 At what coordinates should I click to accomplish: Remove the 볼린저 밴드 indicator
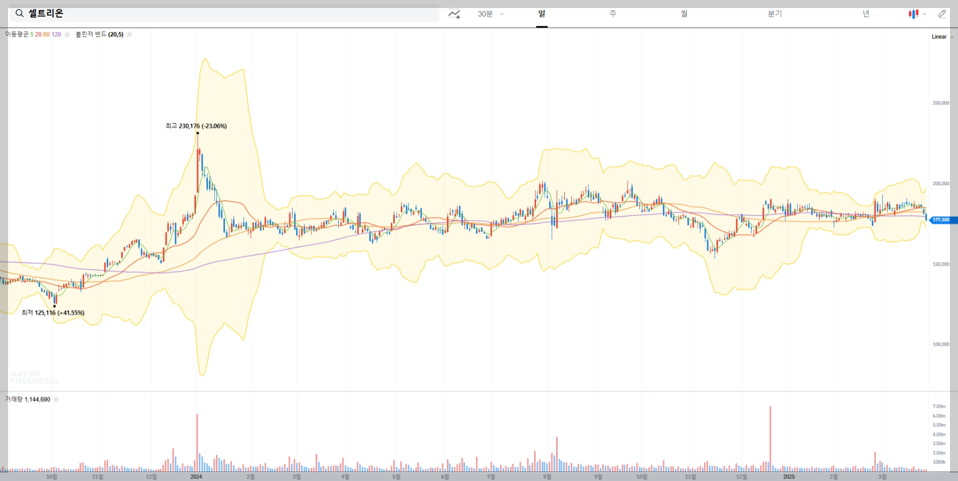129,34
